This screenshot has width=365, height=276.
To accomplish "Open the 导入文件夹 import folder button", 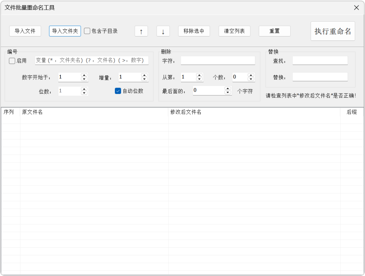I will coord(65,31).
